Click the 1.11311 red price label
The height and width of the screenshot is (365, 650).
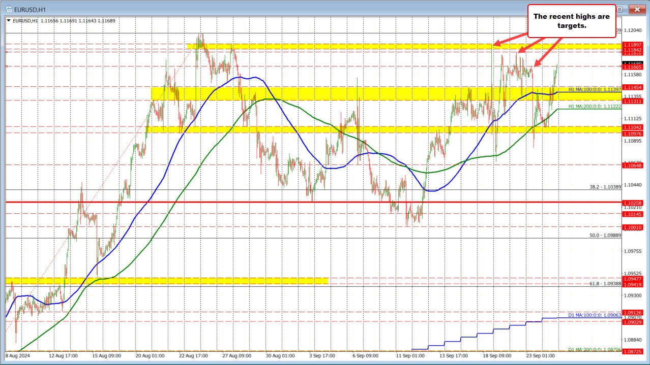632,101
